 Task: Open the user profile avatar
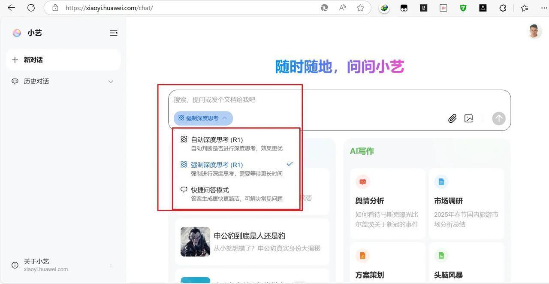click(x=534, y=31)
